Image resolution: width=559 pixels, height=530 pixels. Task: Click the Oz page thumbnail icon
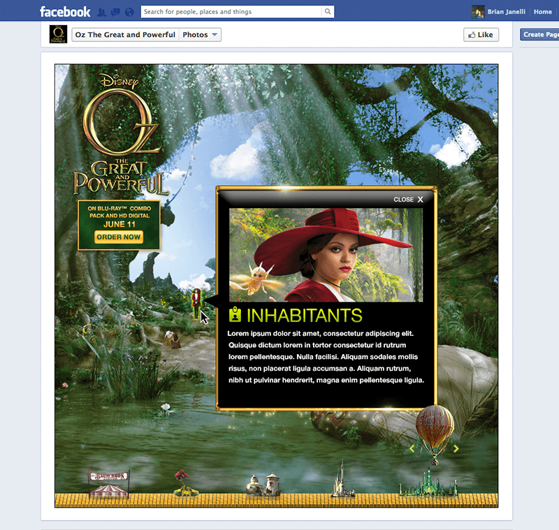pyautogui.click(x=58, y=34)
